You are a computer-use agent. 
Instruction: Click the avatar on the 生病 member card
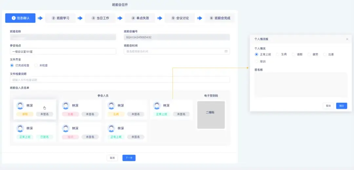tap(111, 106)
